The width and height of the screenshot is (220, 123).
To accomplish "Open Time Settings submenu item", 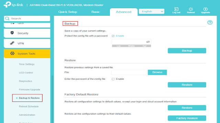I will coord(27,64).
